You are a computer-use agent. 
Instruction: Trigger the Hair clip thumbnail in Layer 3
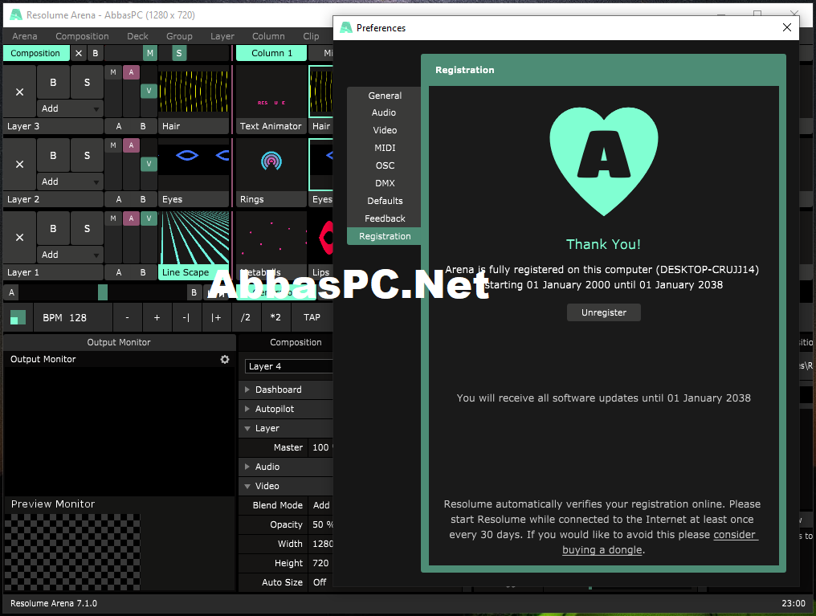(x=194, y=92)
